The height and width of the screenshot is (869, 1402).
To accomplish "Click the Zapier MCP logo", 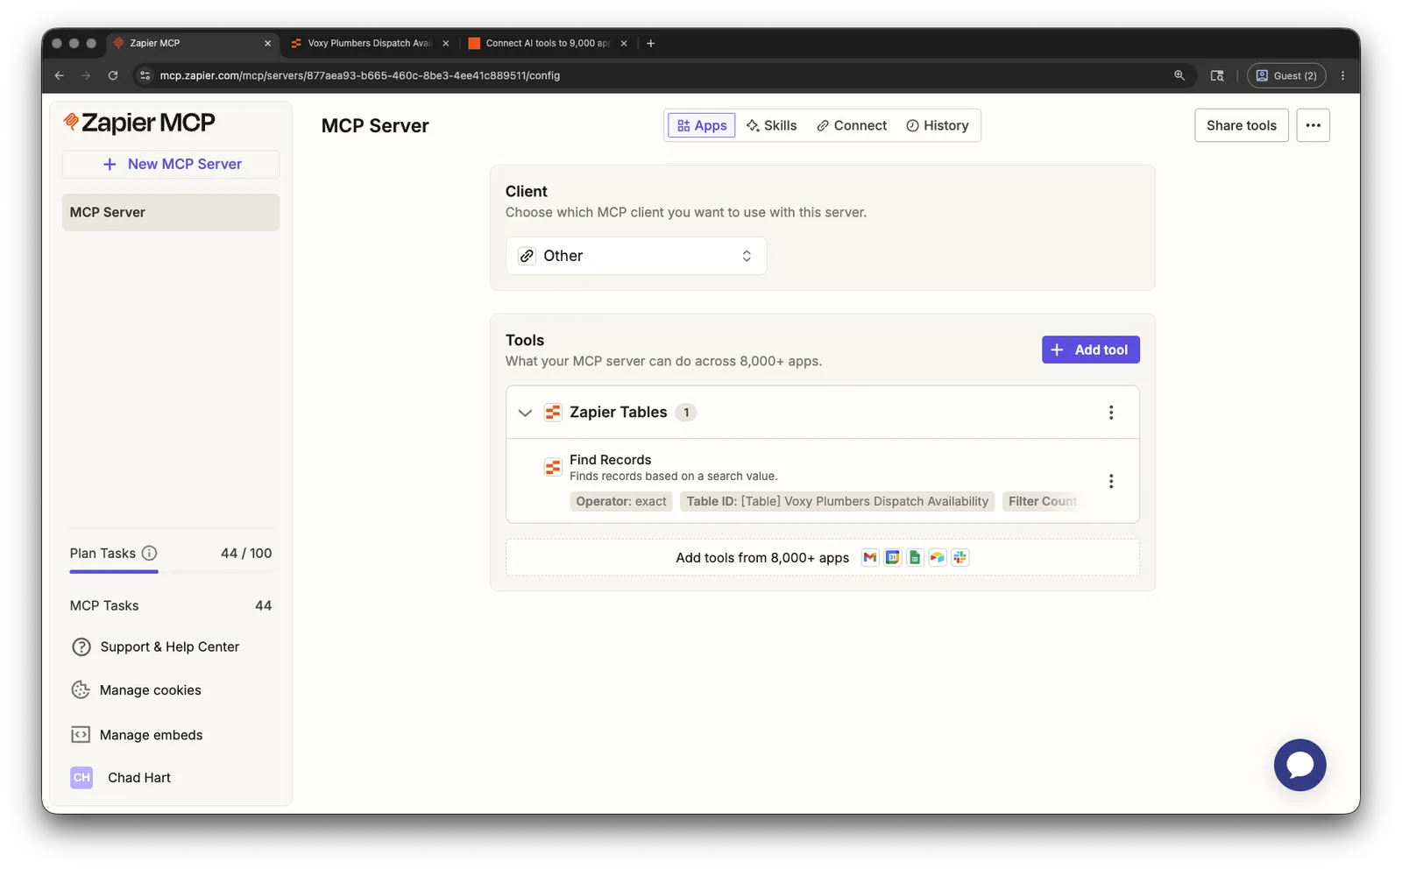I will (139, 123).
